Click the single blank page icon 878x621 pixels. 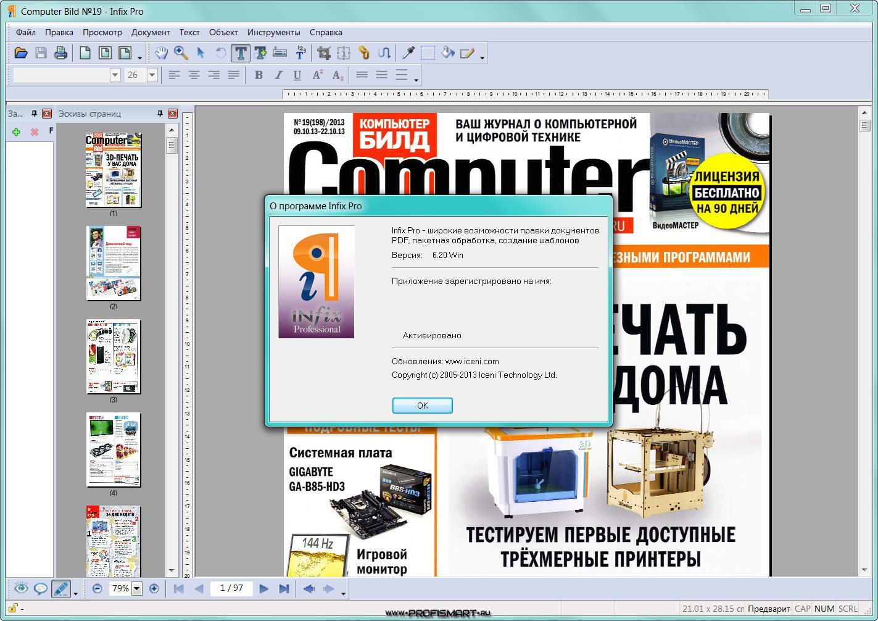(x=85, y=53)
